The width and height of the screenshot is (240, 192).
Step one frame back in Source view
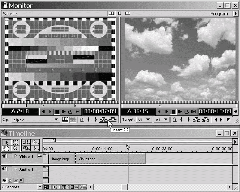click(43, 112)
